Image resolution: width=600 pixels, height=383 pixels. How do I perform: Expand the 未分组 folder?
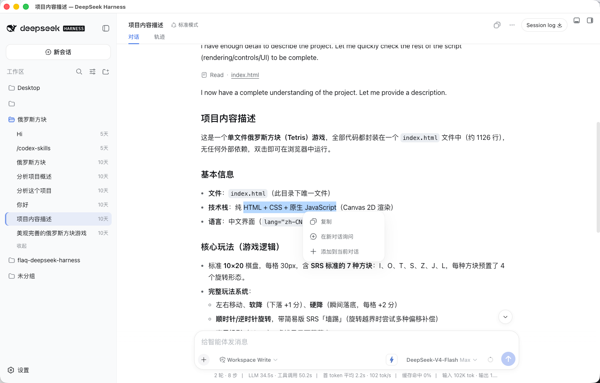[x=58, y=276]
